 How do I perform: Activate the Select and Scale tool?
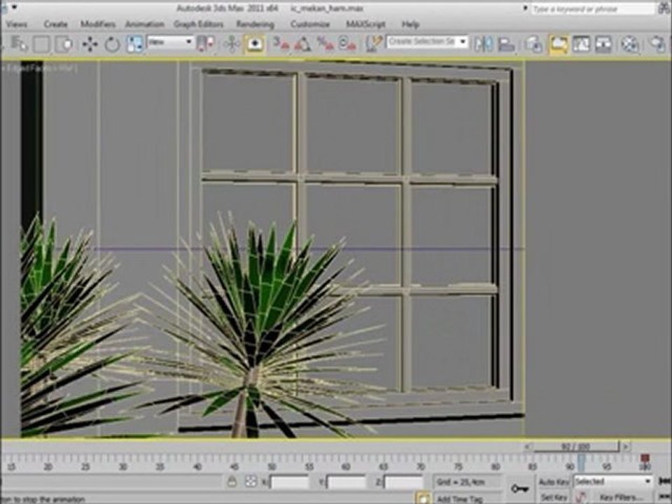[x=134, y=44]
